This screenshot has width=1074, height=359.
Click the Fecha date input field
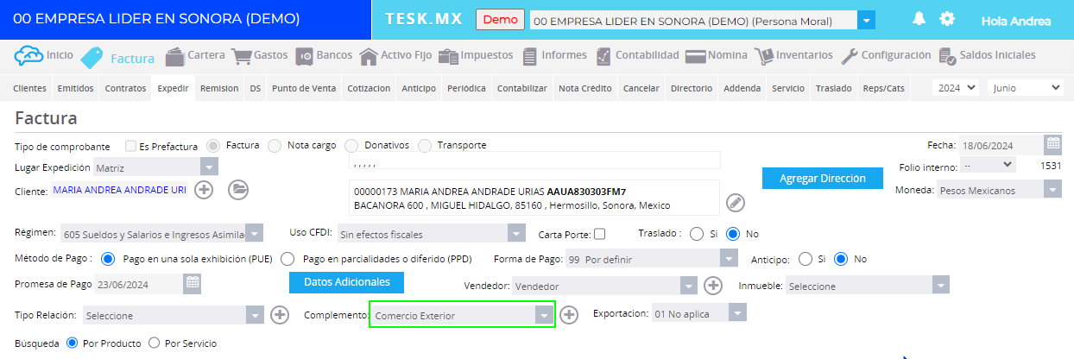click(1001, 144)
